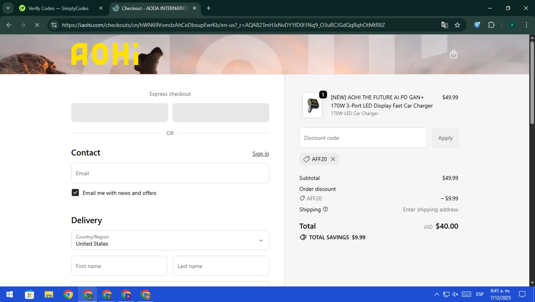The width and height of the screenshot is (535, 302).
Task: View site information icon in address bar
Action: pyautogui.click(x=54, y=25)
